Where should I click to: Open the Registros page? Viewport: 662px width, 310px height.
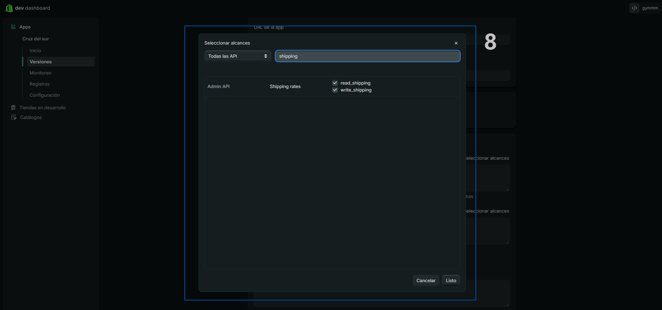click(39, 84)
